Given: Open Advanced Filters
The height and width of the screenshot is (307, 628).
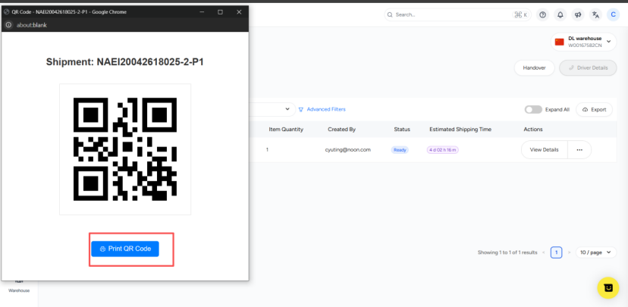Looking at the screenshot, I should (322, 109).
